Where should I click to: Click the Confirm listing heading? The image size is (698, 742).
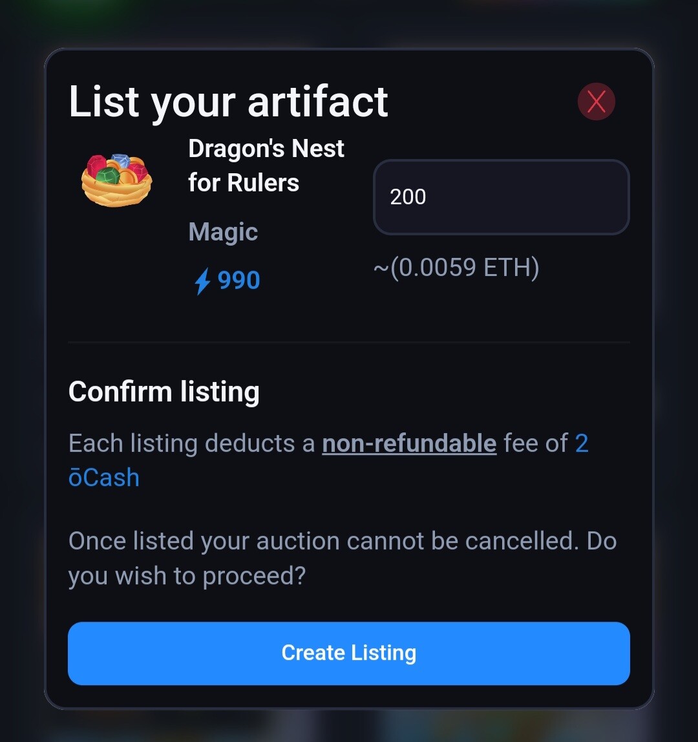point(164,392)
